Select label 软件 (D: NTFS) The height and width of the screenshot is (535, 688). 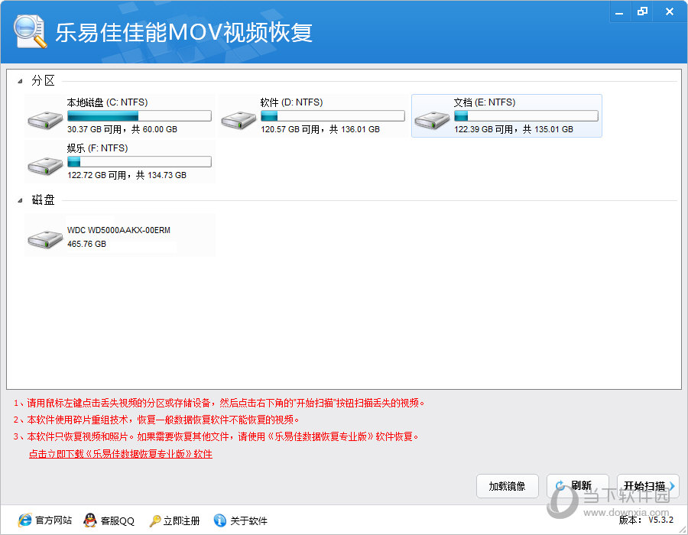(x=291, y=102)
